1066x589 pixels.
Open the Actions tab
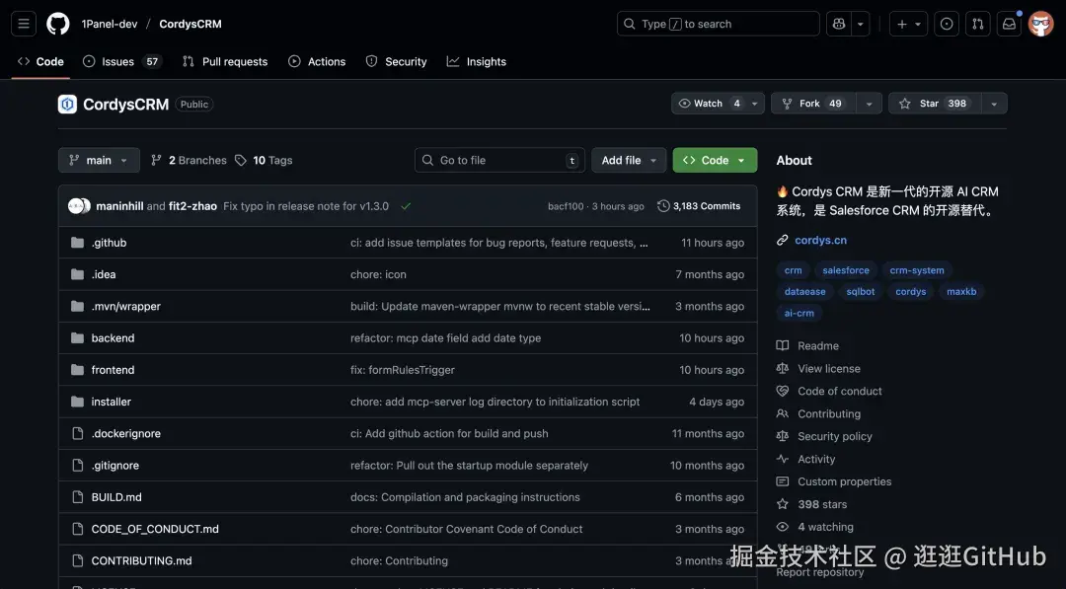(317, 61)
